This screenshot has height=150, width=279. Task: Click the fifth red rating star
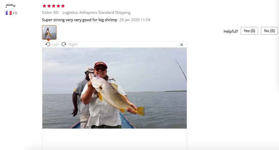click(x=63, y=6)
